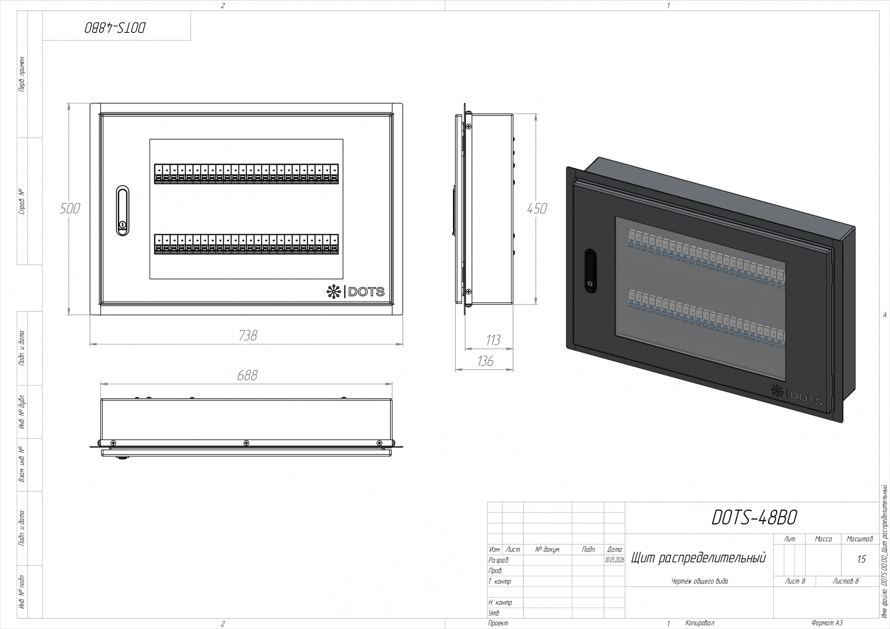
Task: Click the "Справ. №" side label
Action: coord(22,202)
